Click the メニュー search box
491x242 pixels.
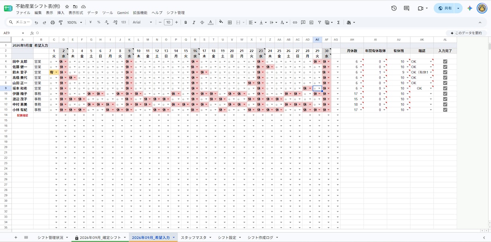tap(20, 22)
